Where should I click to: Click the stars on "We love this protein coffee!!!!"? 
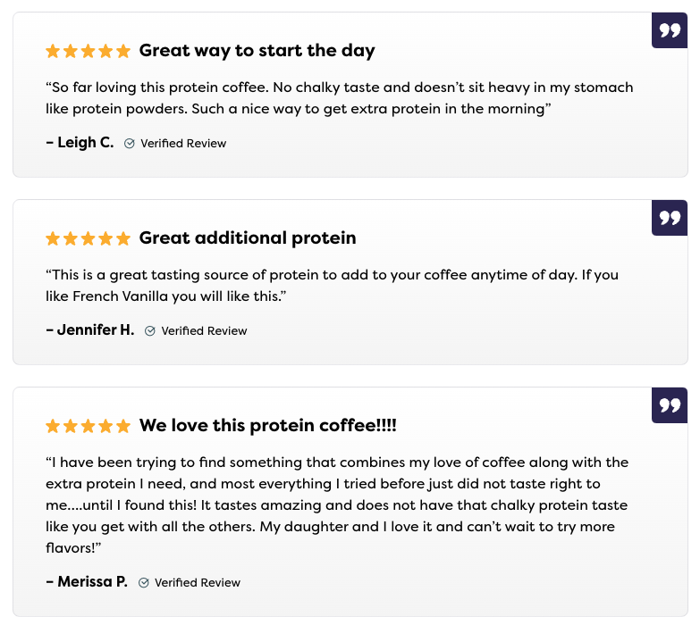88,426
